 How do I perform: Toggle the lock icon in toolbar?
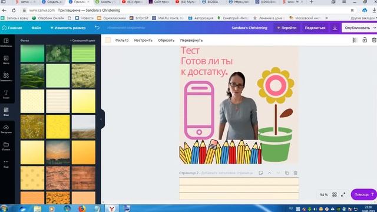[x=365, y=40]
